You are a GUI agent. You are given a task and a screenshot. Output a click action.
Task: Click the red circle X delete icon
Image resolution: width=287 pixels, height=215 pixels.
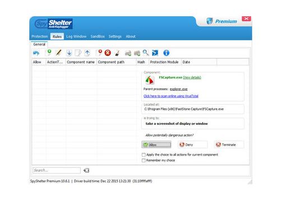coord(108,53)
